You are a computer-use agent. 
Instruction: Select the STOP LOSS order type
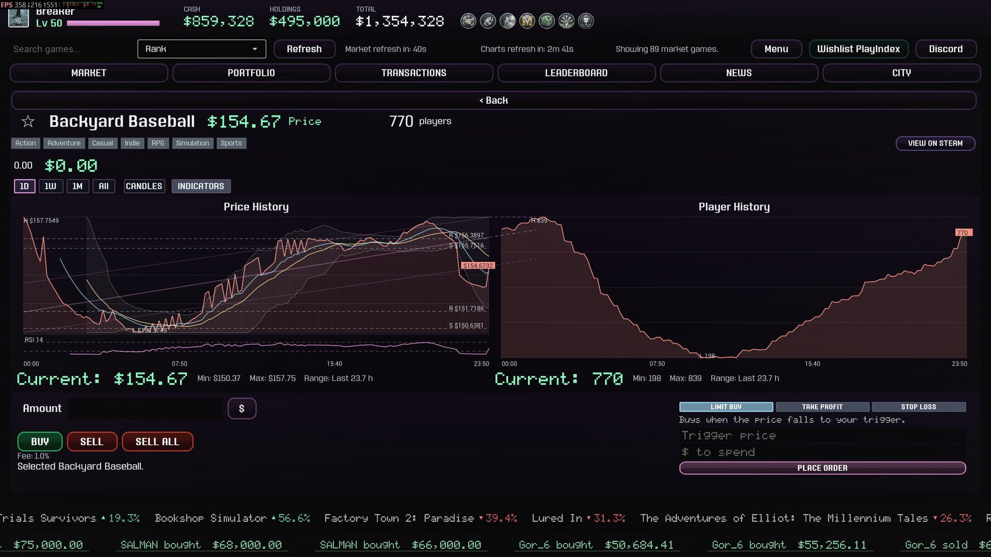919,407
